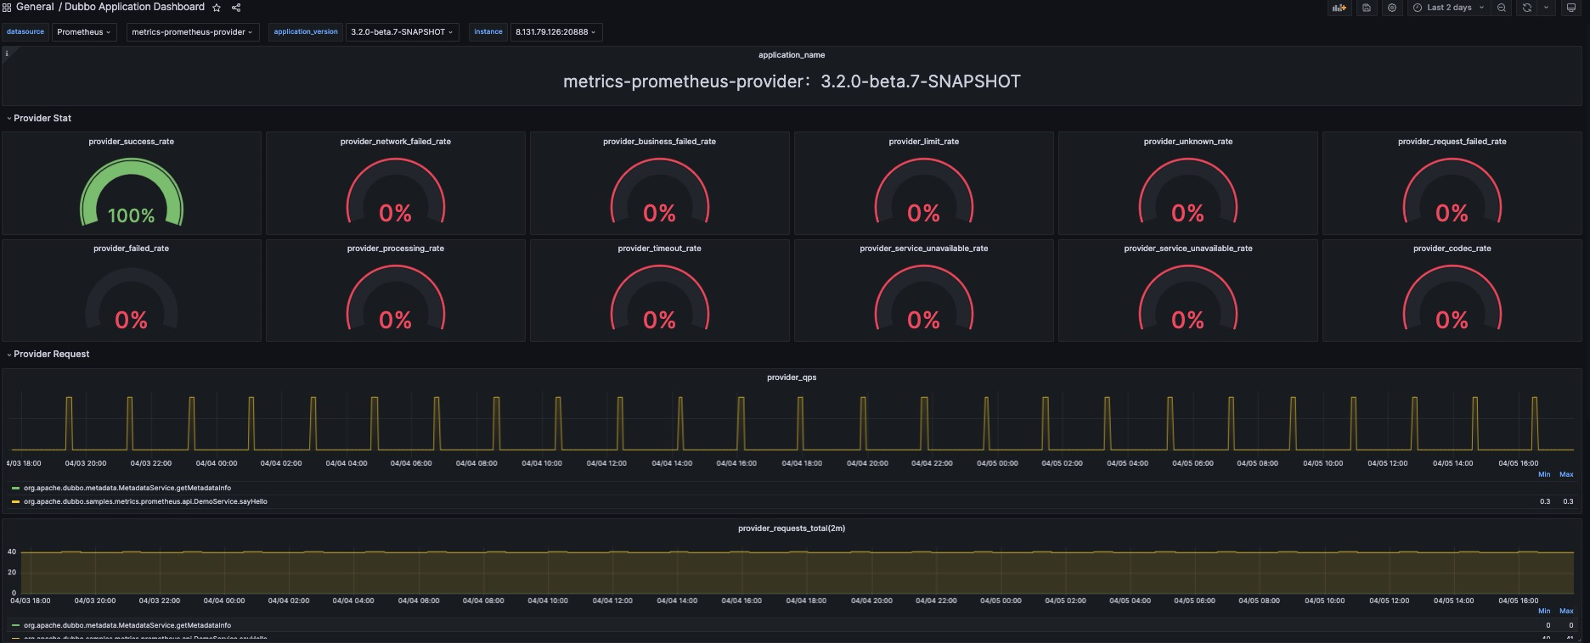Open the application_version 3.2.0-beta.7-SNAPSHOT dropdown
Viewport: 1590px width, 643px height.
(x=401, y=32)
